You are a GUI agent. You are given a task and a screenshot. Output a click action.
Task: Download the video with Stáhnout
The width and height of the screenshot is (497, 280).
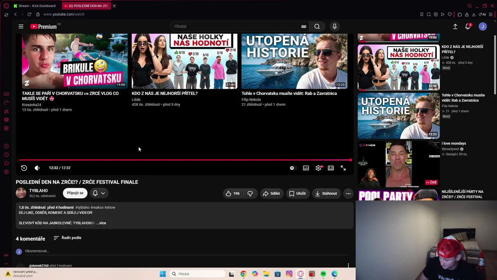click(x=326, y=193)
